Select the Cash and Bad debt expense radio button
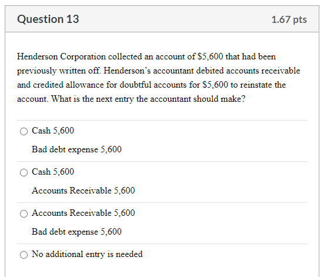The width and height of the screenshot is (327, 277). point(24,131)
